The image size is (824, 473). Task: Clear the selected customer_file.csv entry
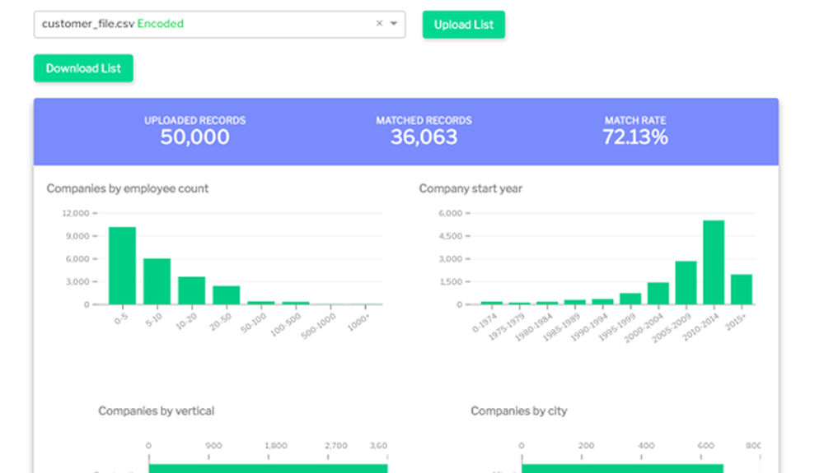(379, 24)
